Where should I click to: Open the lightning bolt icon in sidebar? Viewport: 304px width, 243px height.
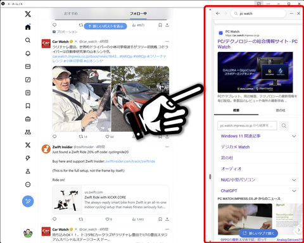[28, 158]
